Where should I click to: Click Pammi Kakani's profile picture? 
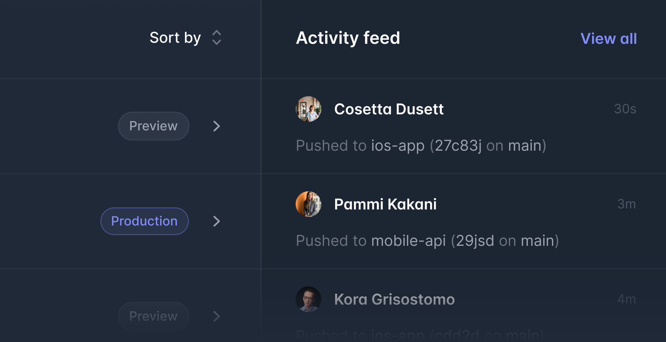pyautogui.click(x=308, y=204)
